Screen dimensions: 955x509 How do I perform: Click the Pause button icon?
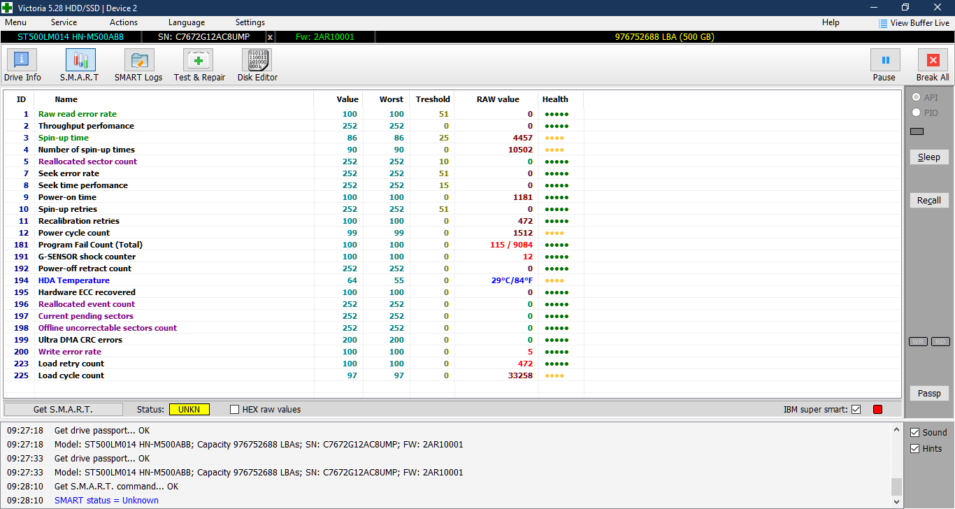pyautogui.click(x=884, y=60)
